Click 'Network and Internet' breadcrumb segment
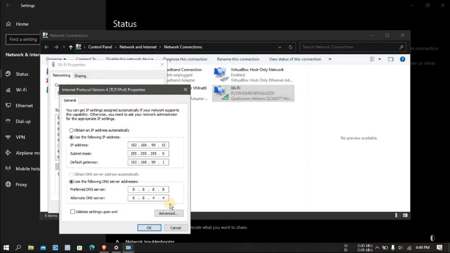Viewport: 450px width, 253px height. pyautogui.click(x=138, y=47)
